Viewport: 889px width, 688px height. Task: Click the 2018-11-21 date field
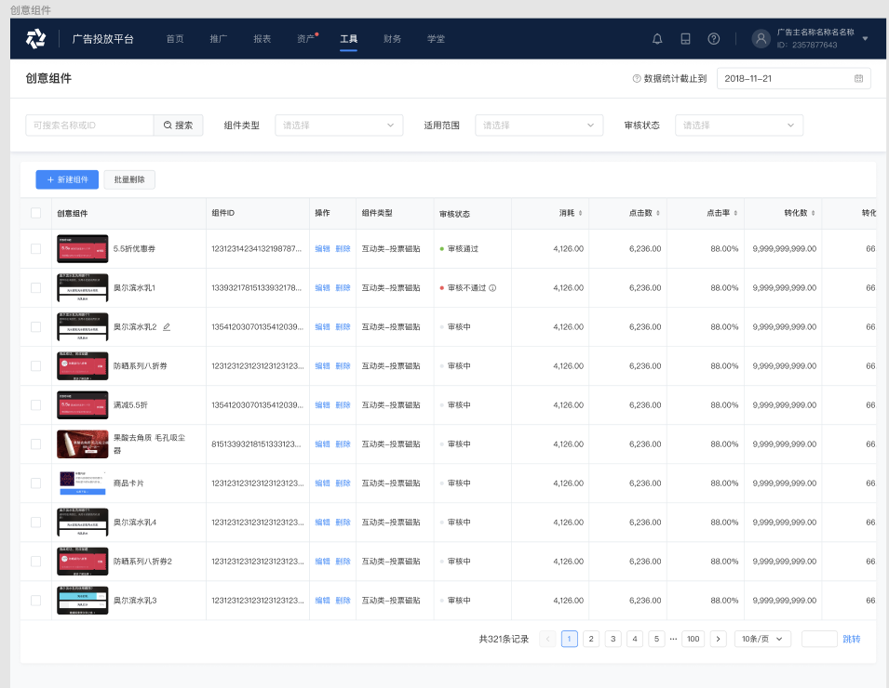coord(794,78)
